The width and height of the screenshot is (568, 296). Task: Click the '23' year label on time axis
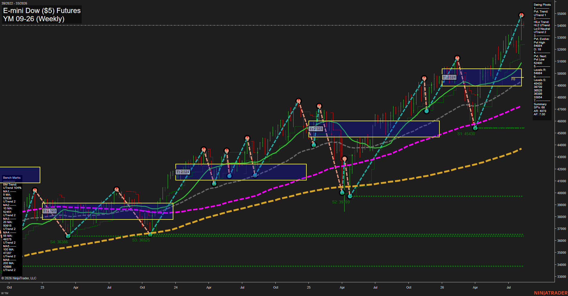(42, 287)
